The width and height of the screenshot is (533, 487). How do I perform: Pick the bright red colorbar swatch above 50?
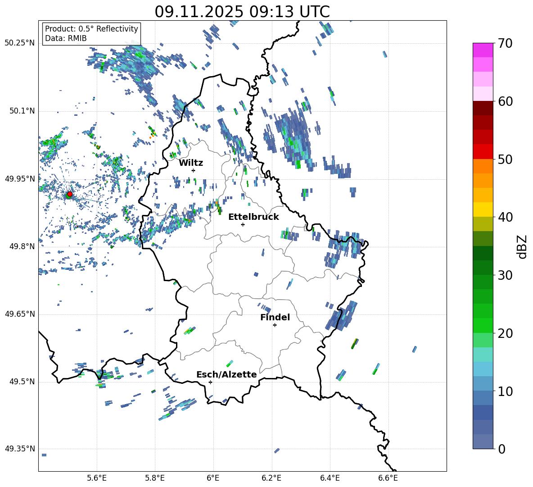[x=483, y=151]
